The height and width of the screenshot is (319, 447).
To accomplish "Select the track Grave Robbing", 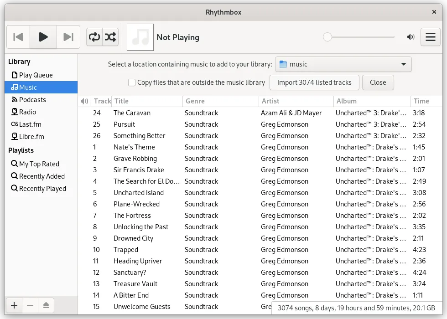I will [135, 158].
